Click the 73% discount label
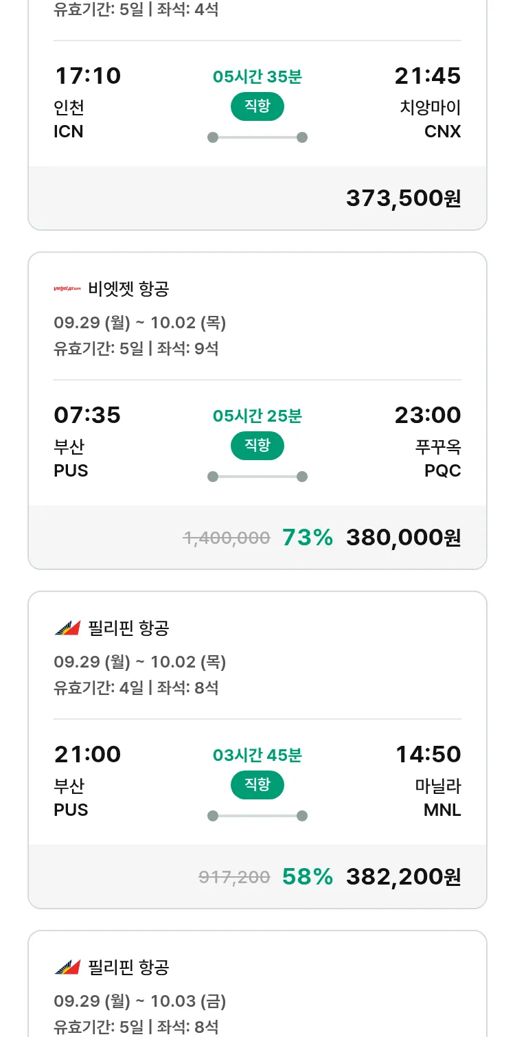The height and width of the screenshot is (1037, 515). (308, 538)
